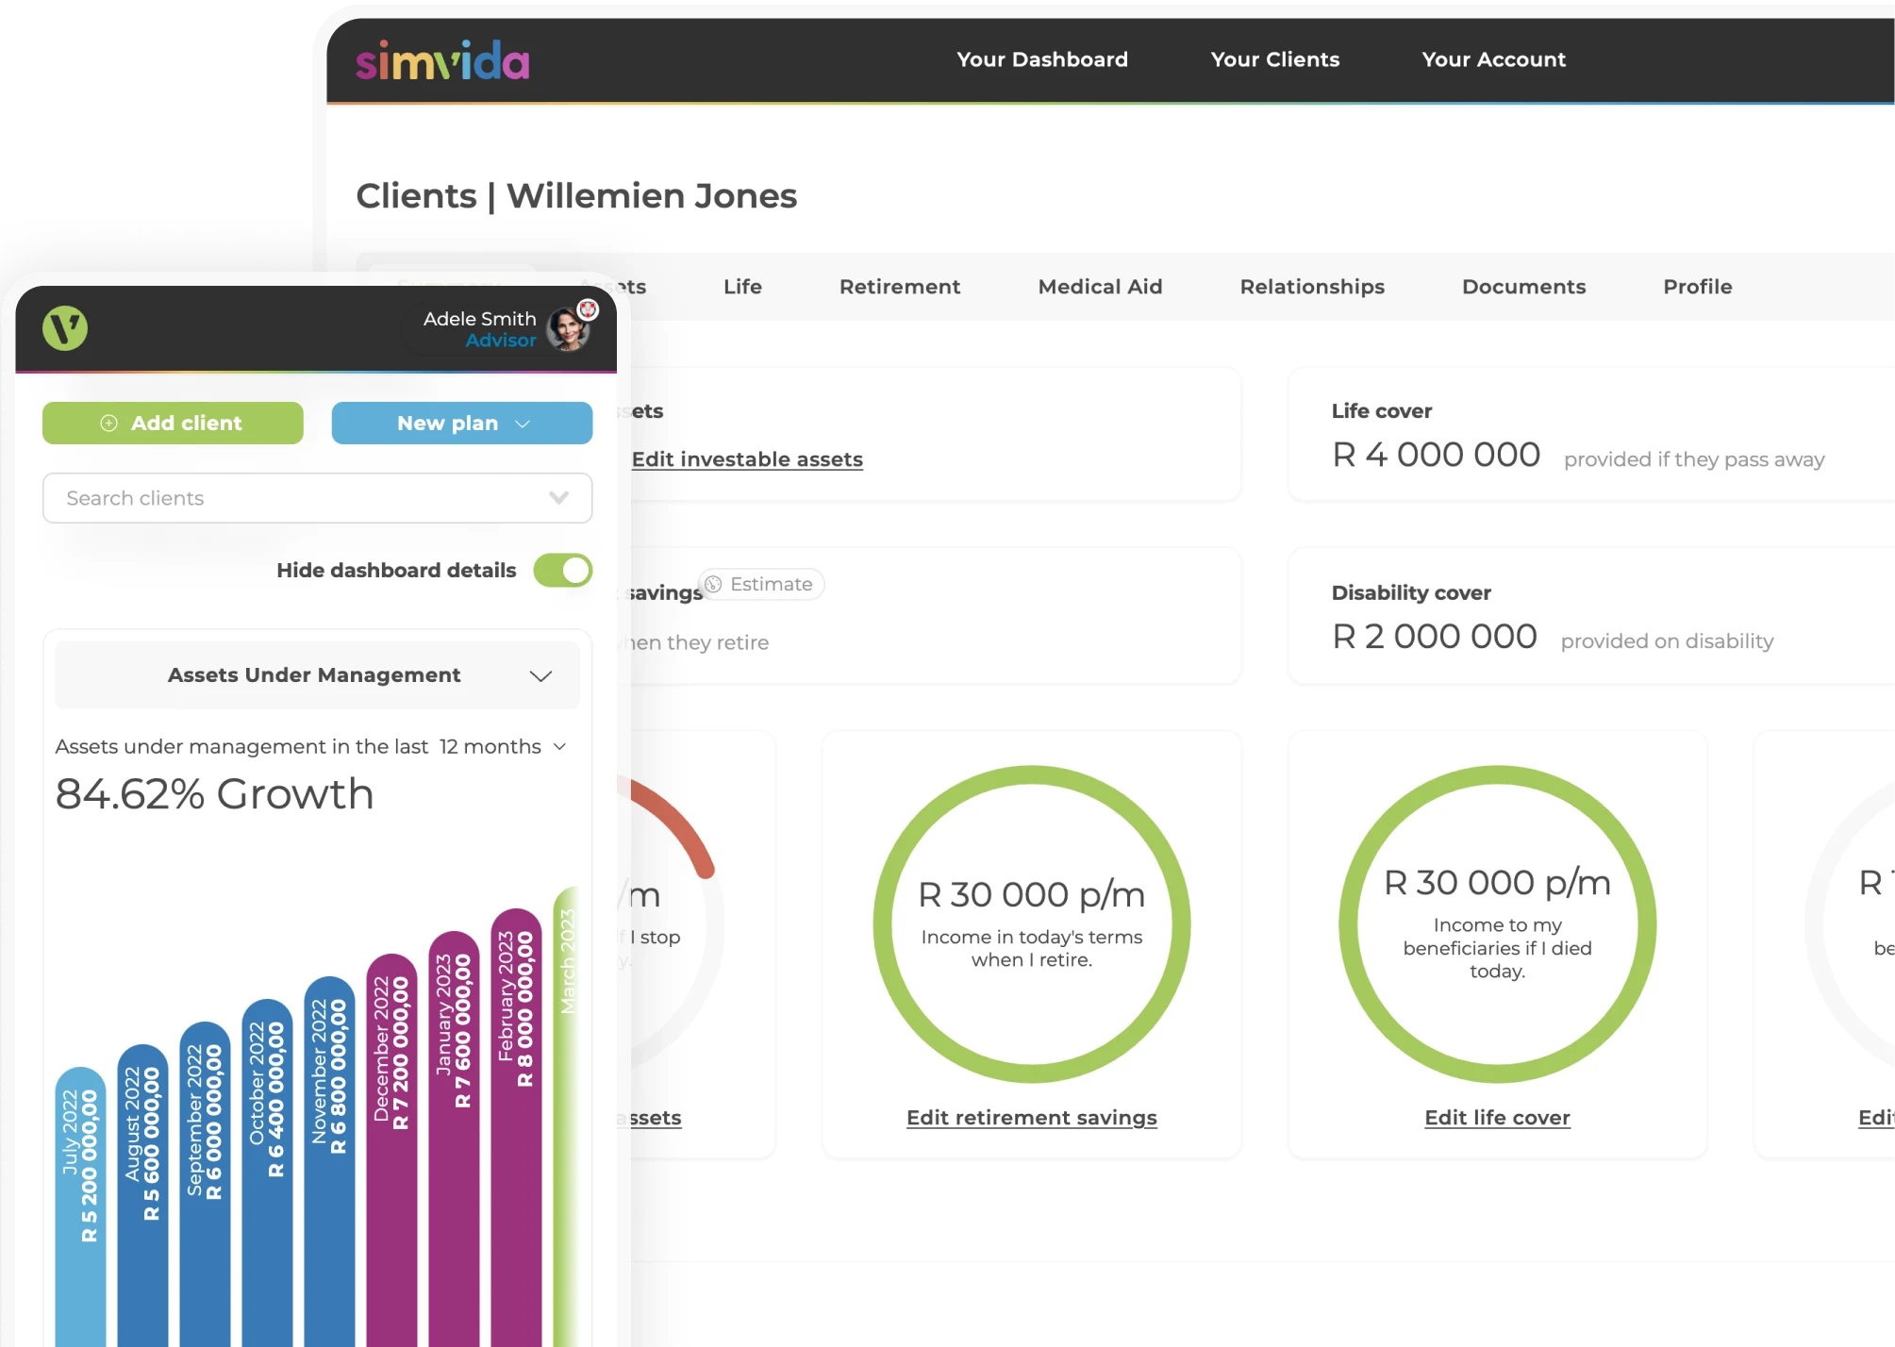Click Edit investable assets link
This screenshot has height=1347, width=1895.
[x=747, y=459]
